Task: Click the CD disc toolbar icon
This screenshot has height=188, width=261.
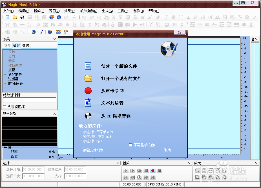Action: point(22,17)
